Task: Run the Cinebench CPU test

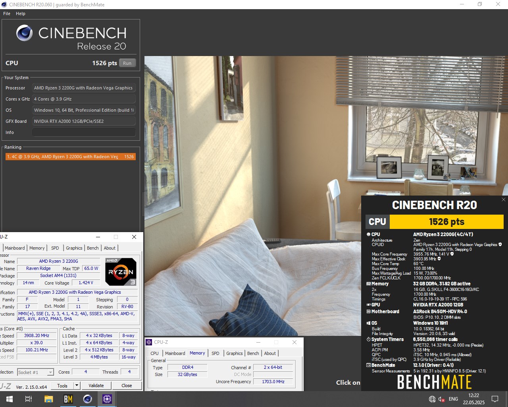Action: point(127,63)
